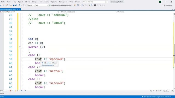Open the Окно menu
Image resolution: width=175 pixels, height=98 pixels.
click(x=71, y=2)
